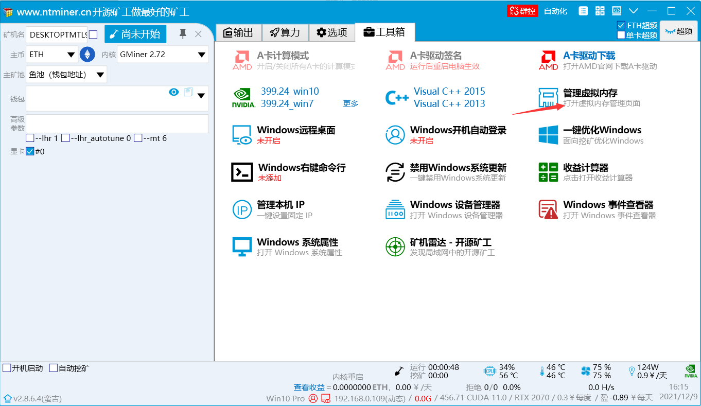
Task: Select the 工具箱 tab
Action: (384, 32)
